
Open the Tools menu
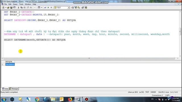21,4
